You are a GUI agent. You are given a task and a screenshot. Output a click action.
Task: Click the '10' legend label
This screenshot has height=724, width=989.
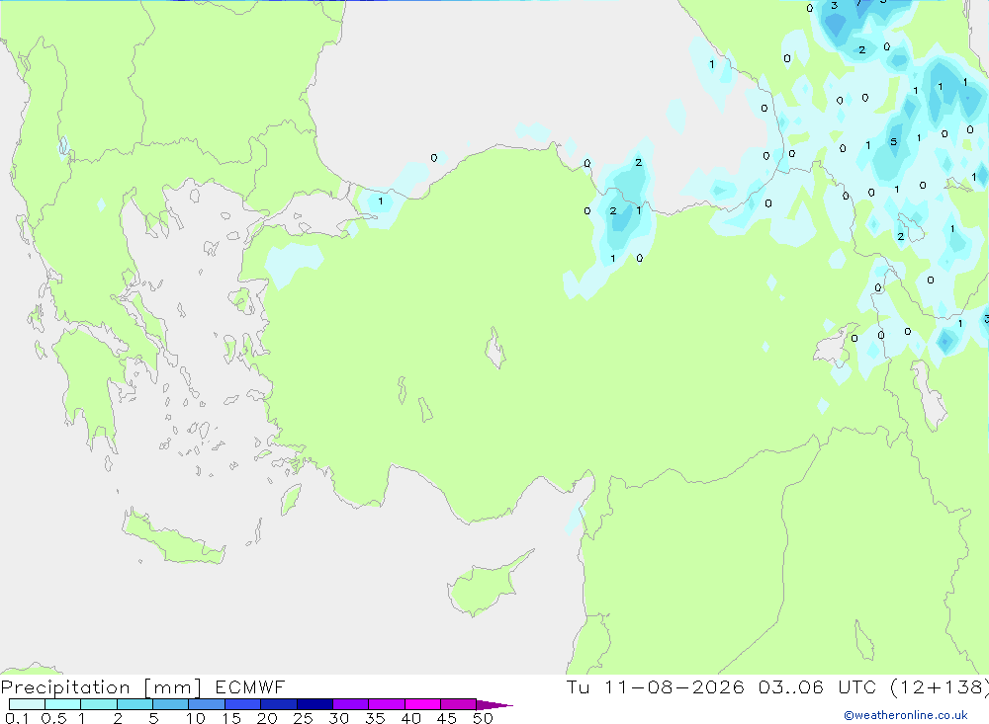[x=196, y=718]
